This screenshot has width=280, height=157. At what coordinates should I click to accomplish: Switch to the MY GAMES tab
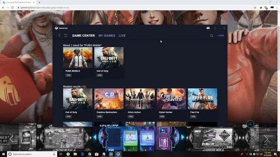coord(107,36)
